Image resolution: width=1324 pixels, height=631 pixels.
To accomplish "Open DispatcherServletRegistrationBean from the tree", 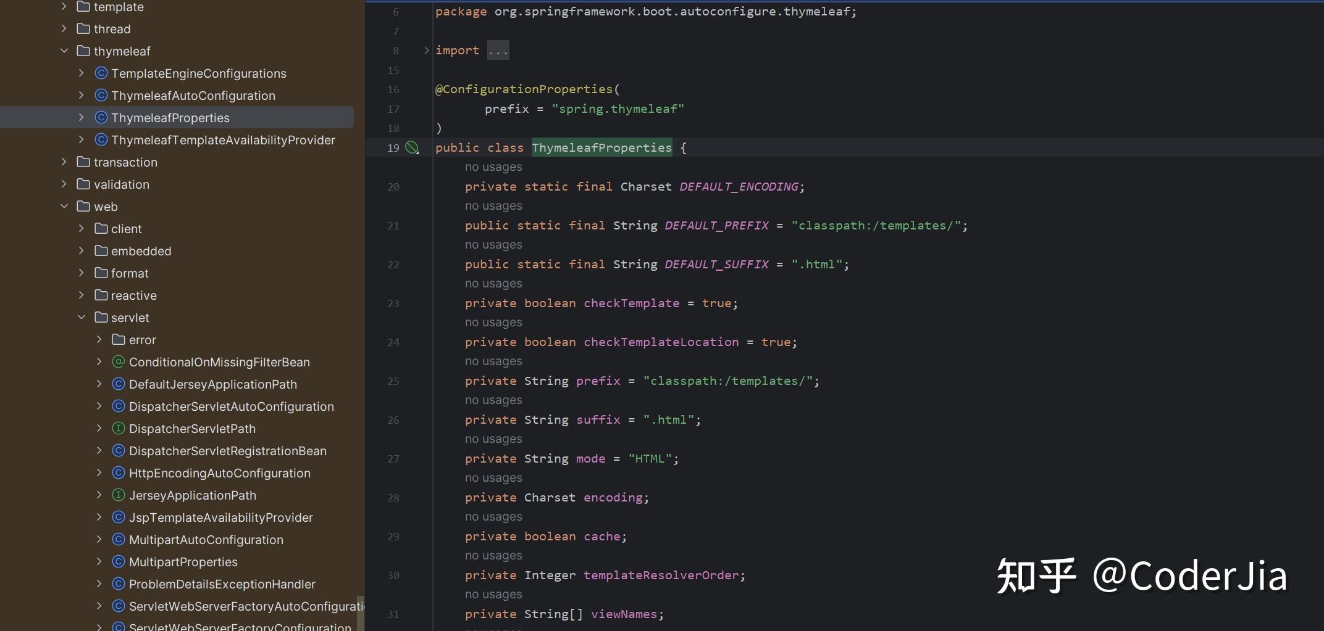I will coord(228,451).
